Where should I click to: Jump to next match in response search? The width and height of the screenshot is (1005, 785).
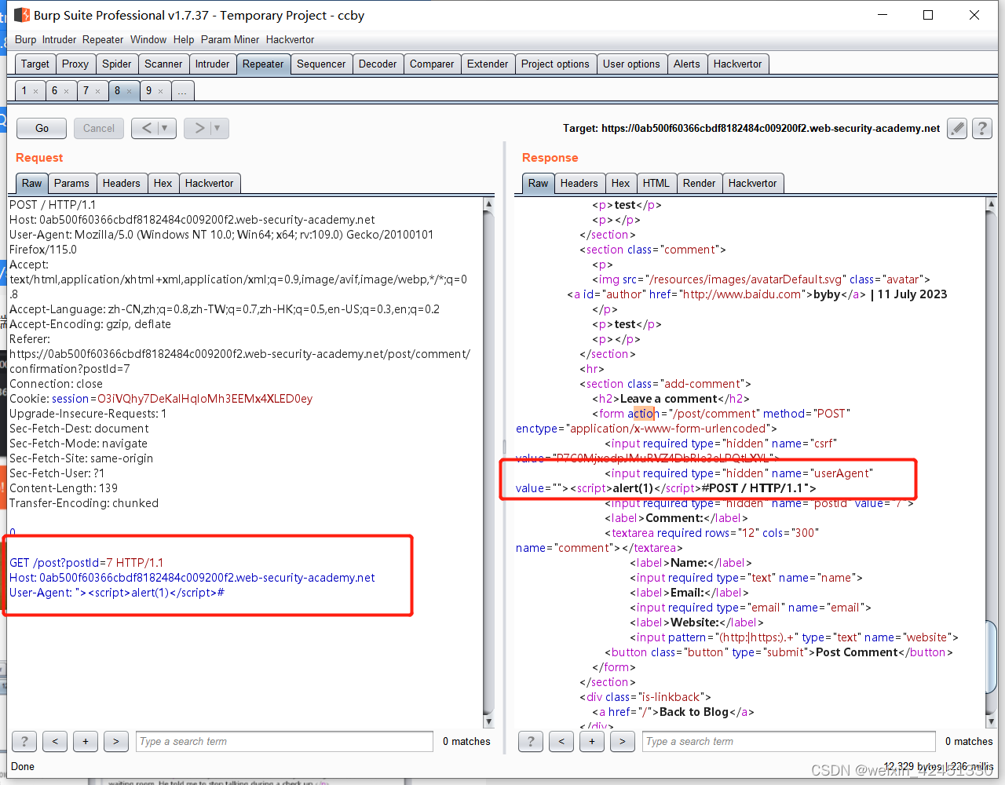[623, 741]
